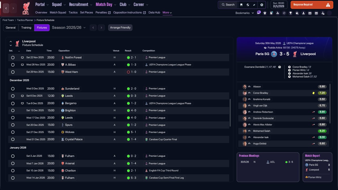Select the Arsenal fixture radio button

tap(13, 163)
